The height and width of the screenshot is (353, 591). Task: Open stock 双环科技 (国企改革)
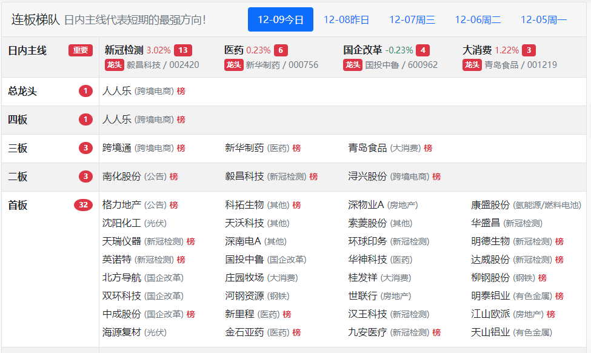(x=121, y=295)
